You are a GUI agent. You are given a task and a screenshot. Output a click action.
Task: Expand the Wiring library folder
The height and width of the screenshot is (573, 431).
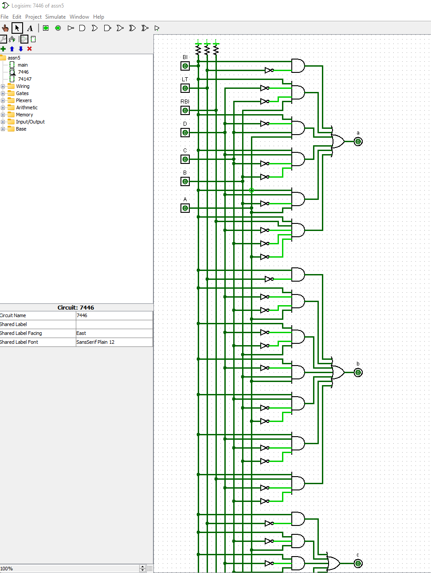click(3, 86)
